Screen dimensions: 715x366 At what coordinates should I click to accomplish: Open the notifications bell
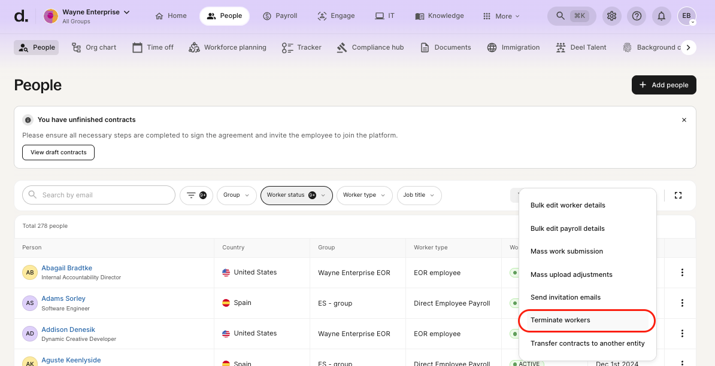[662, 16]
